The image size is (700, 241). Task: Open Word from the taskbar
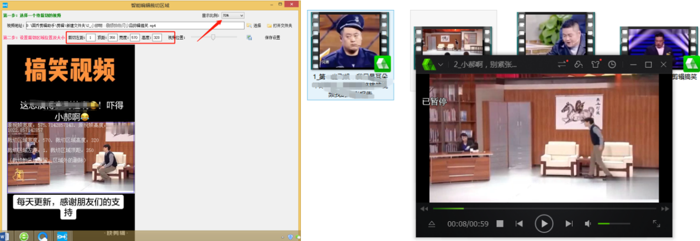pyautogui.click(x=4, y=236)
